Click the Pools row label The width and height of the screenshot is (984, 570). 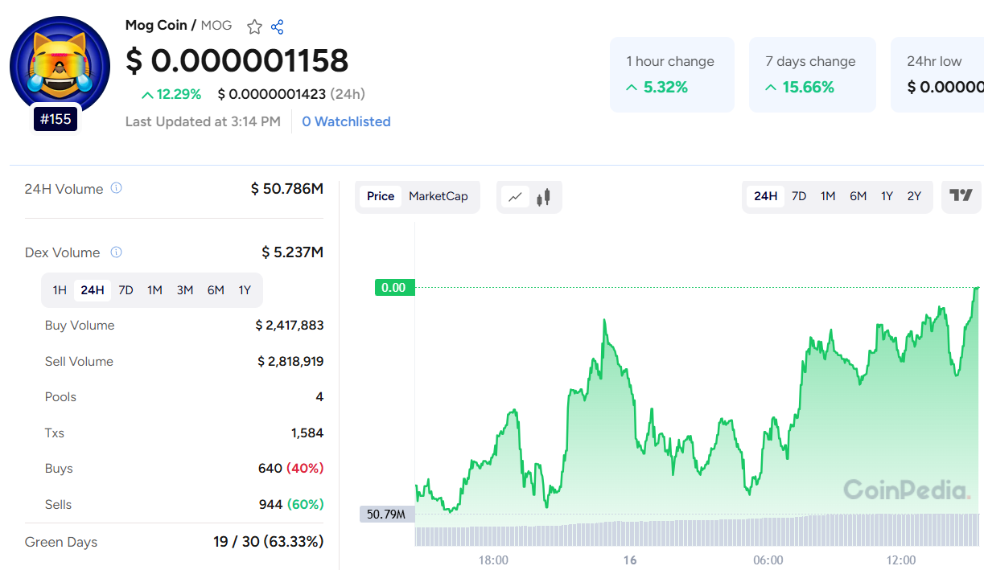[60, 397]
